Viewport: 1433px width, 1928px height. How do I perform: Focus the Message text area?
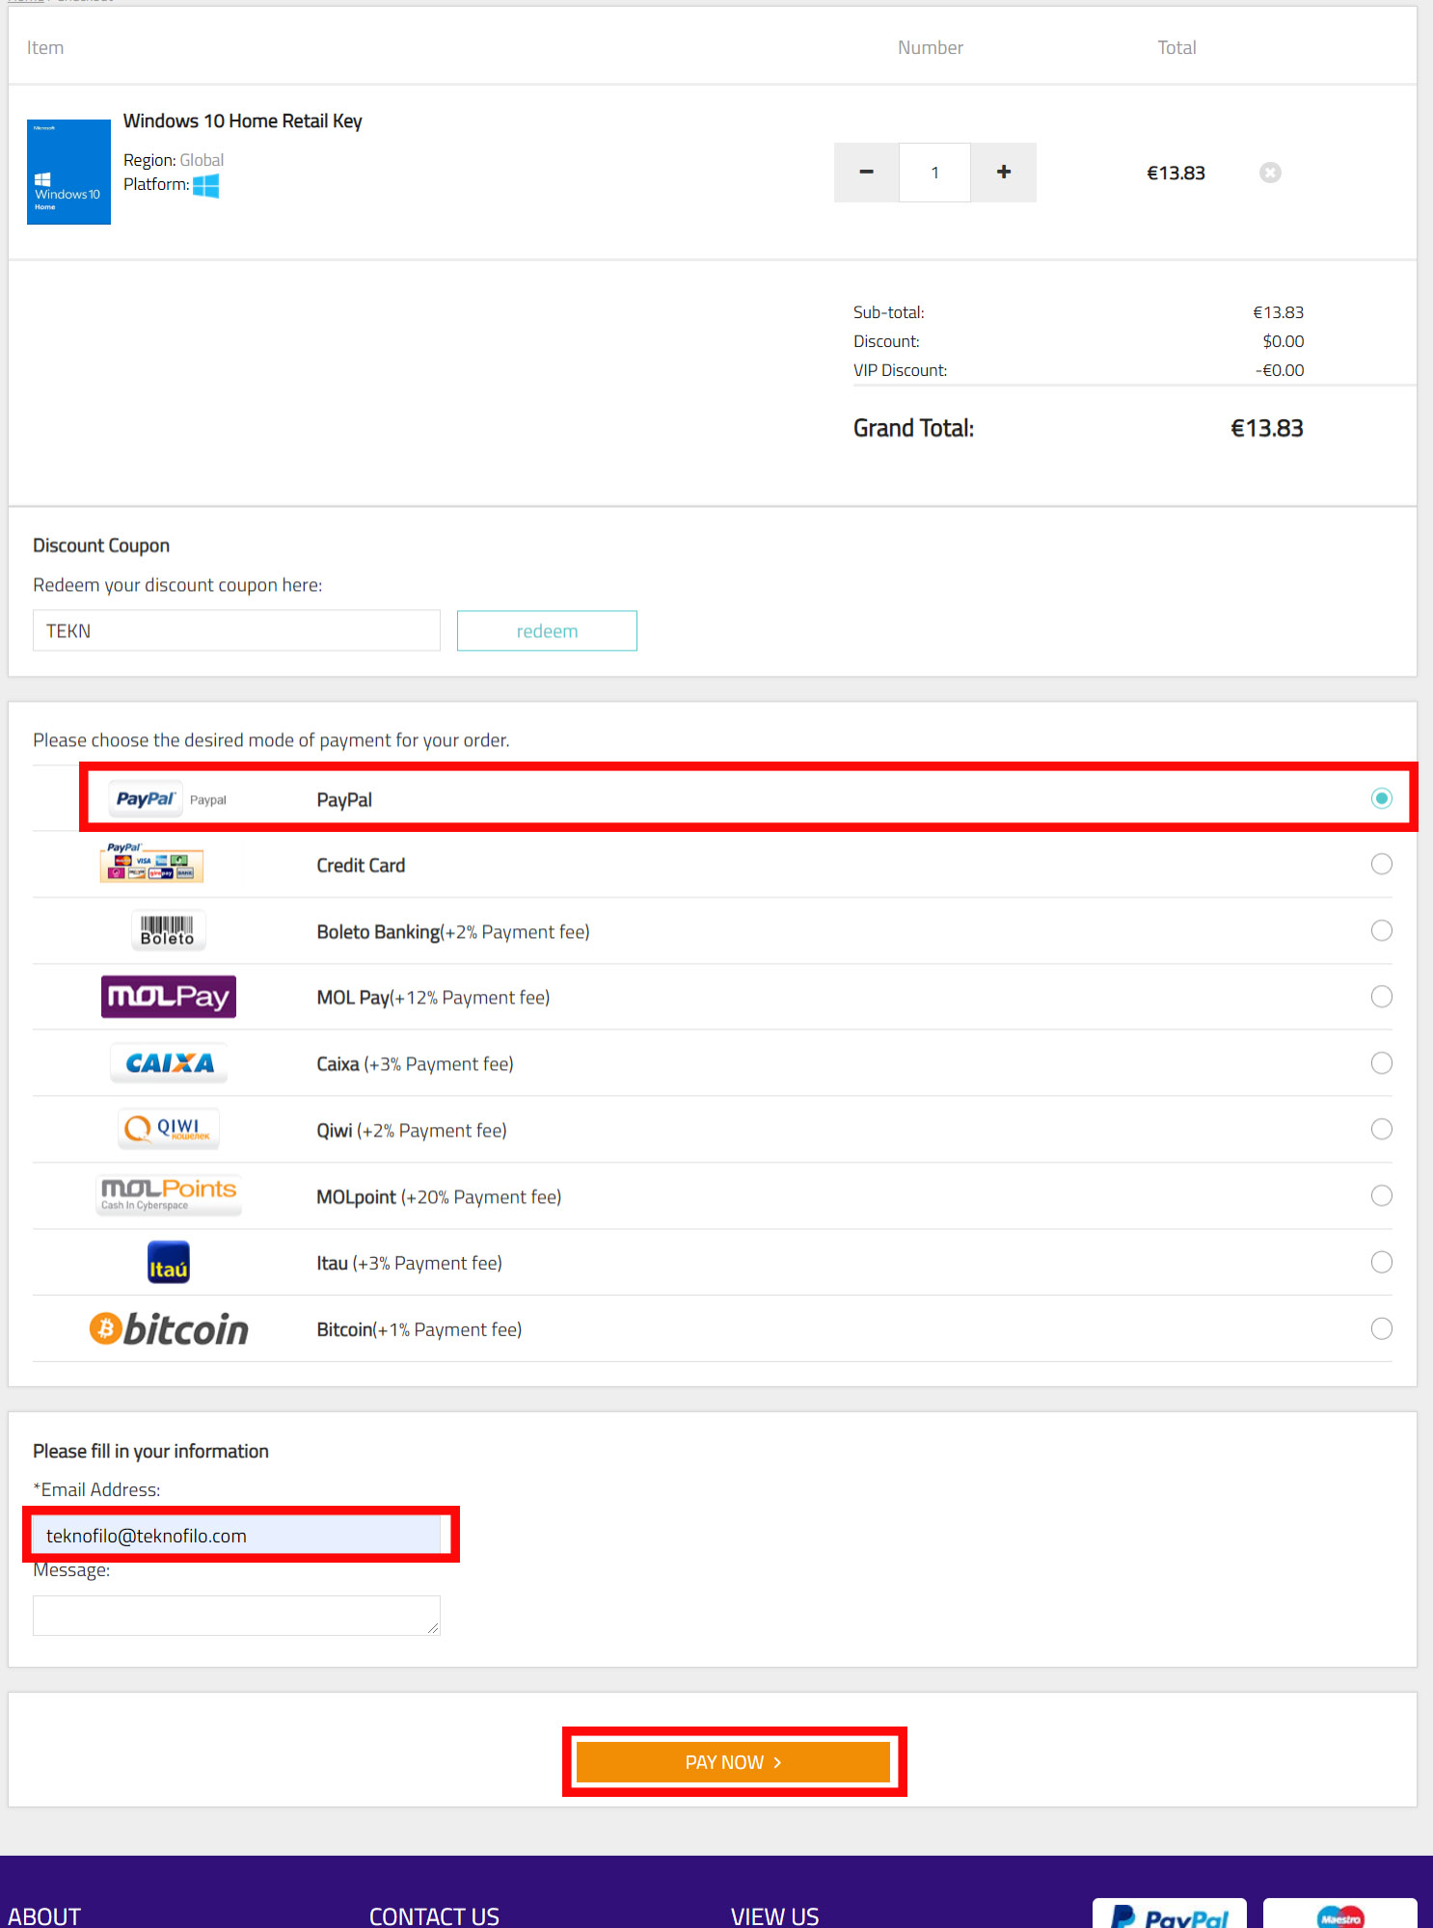click(236, 1616)
